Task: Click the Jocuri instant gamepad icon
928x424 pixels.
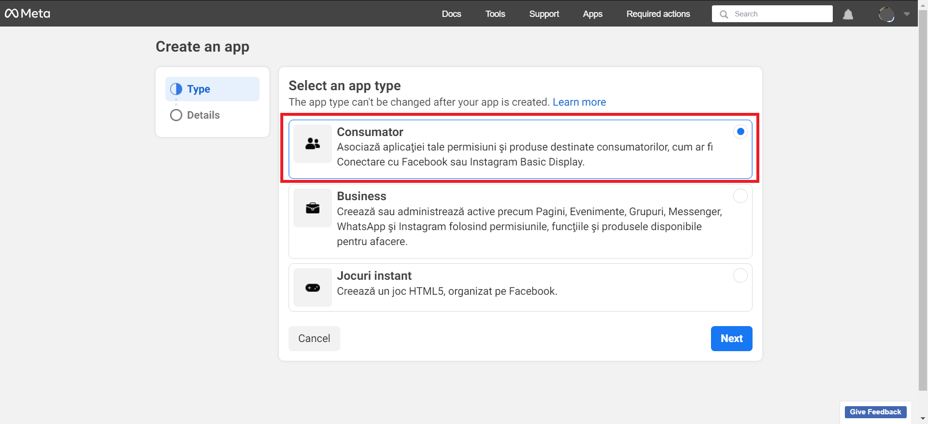Action: [x=313, y=287]
